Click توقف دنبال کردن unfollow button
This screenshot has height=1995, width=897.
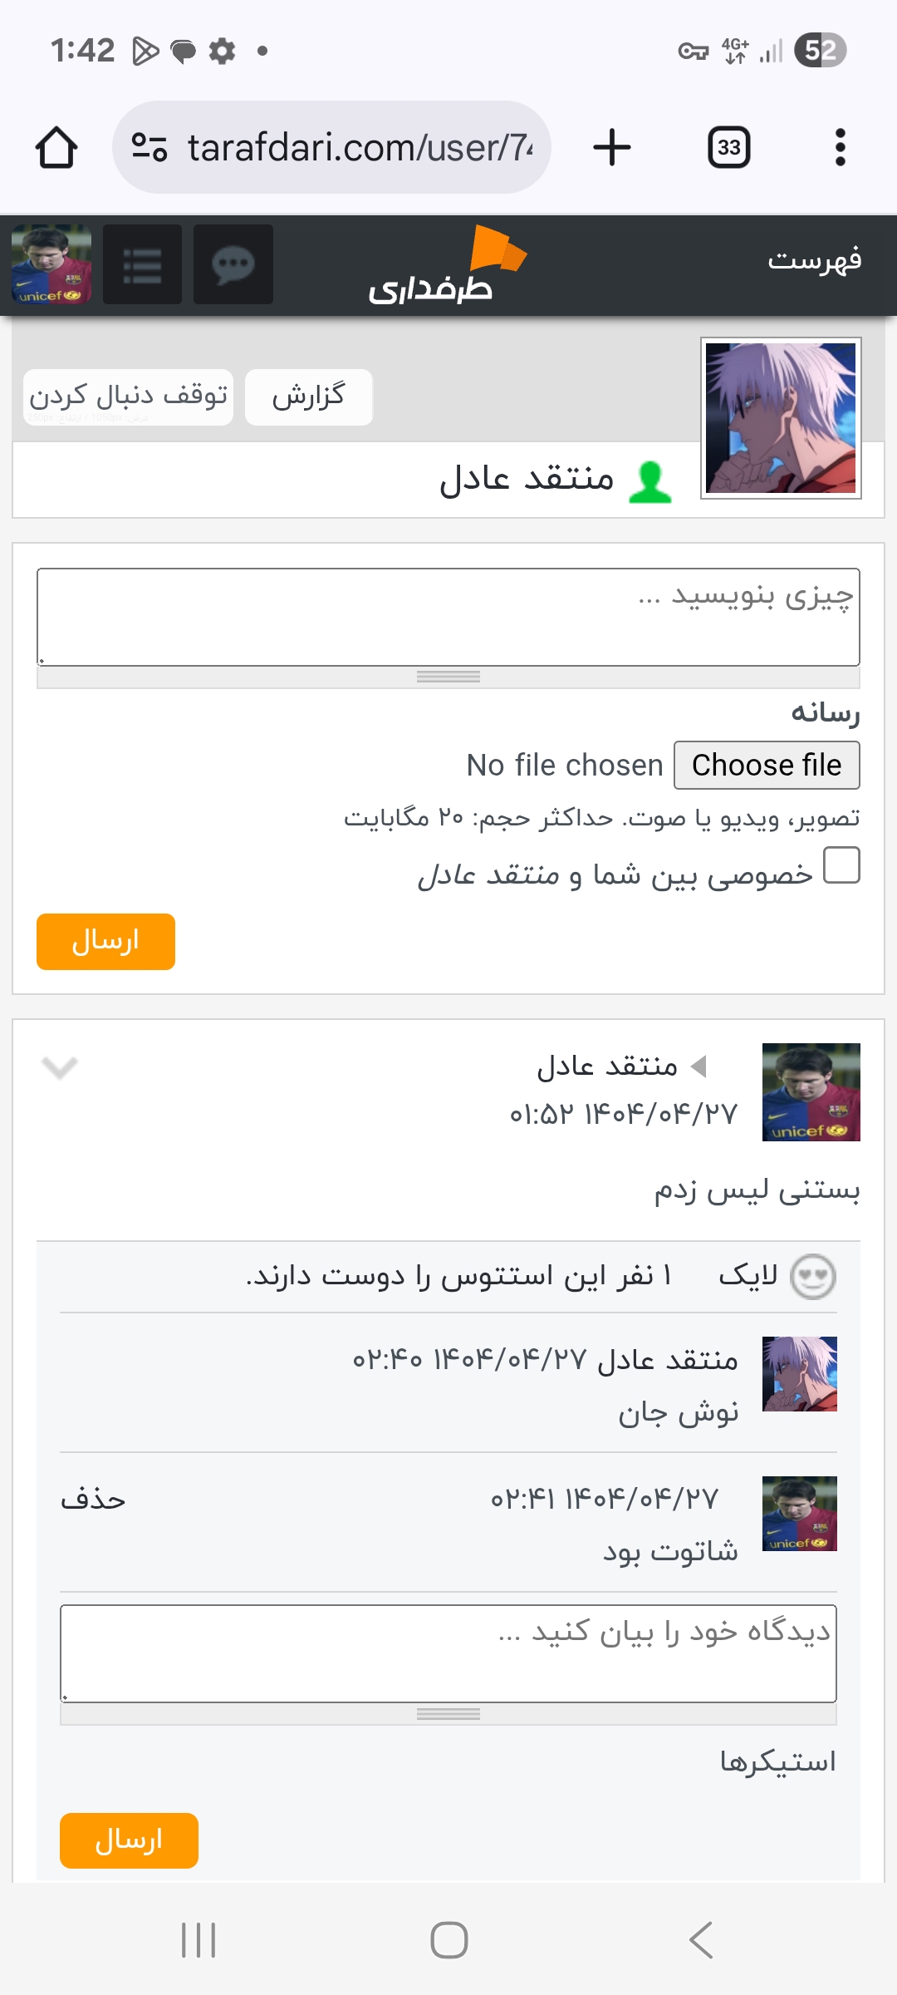pyautogui.click(x=129, y=397)
